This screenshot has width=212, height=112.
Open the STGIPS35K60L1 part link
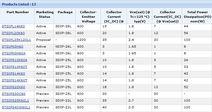(x=15, y=101)
